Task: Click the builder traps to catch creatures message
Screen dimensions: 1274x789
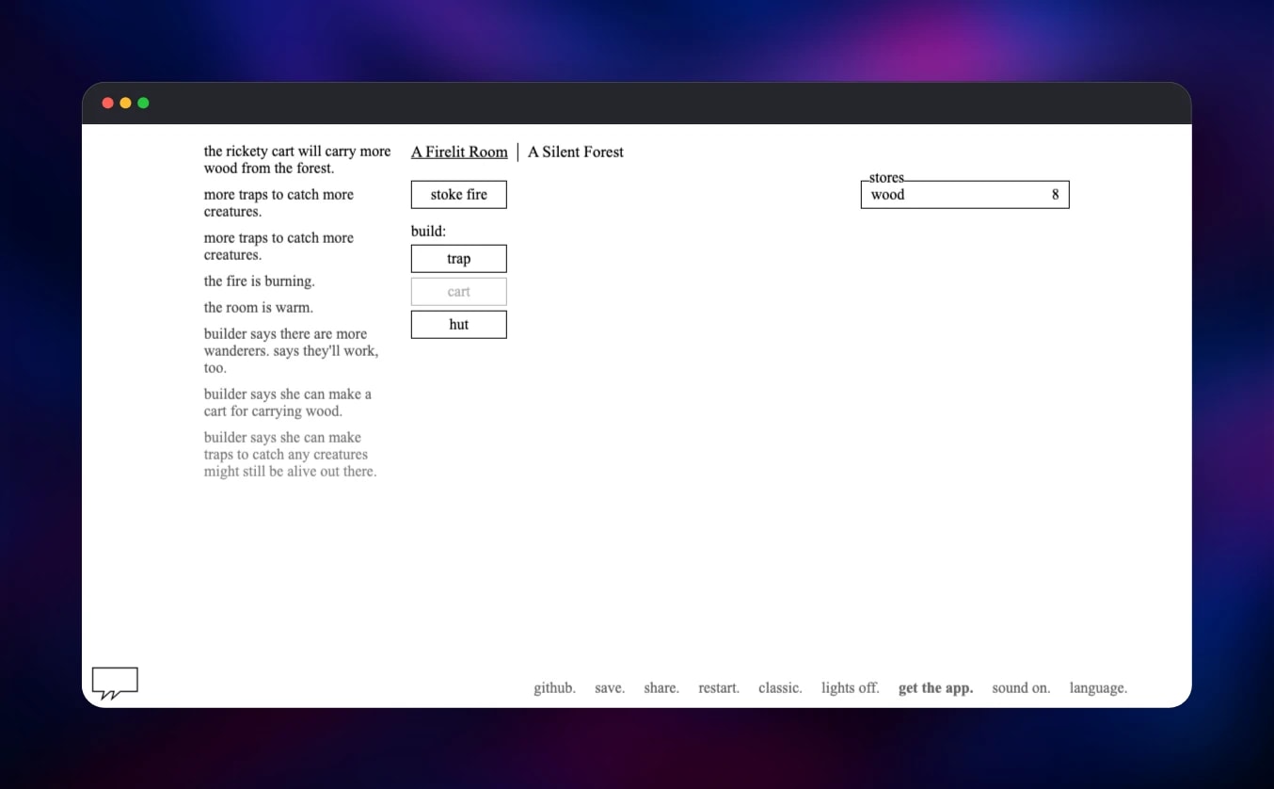Action: [x=290, y=455]
